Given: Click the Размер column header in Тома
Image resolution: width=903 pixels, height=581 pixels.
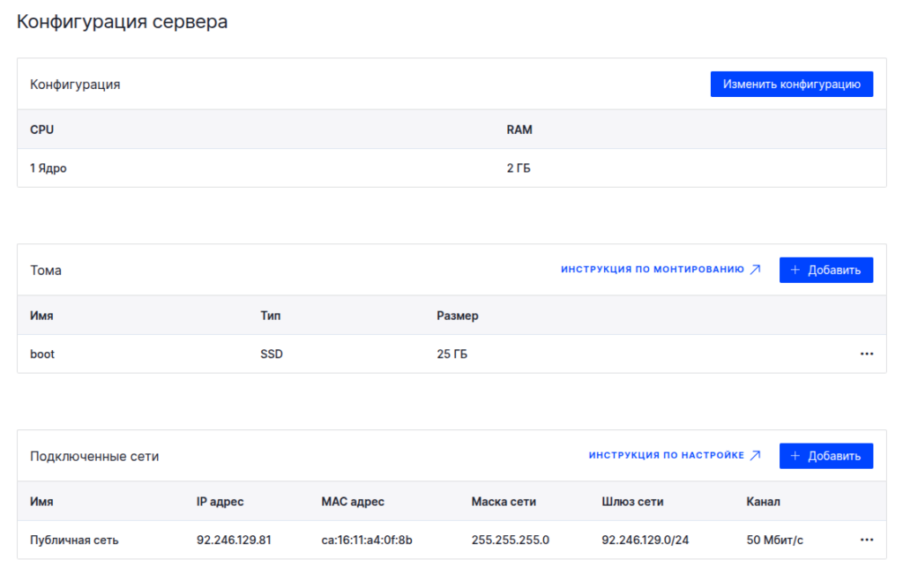Looking at the screenshot, I should 457,316.
